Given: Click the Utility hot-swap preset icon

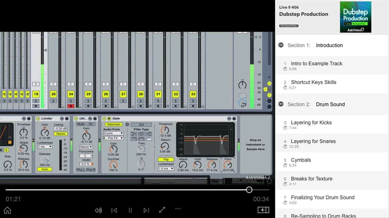Looking at the screenshot, I should [90, 118].
